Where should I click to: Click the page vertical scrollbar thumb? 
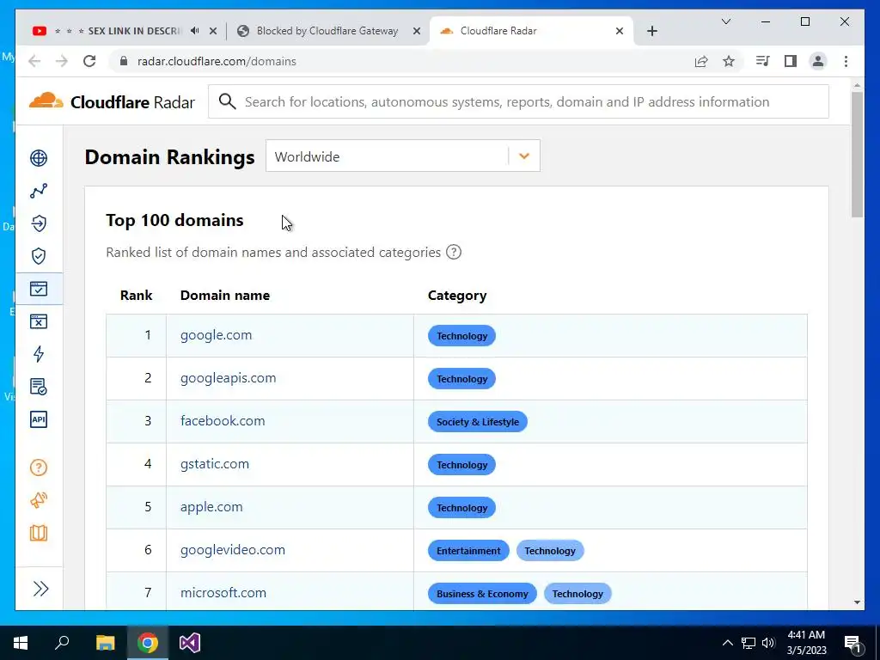tap(857, 155)
